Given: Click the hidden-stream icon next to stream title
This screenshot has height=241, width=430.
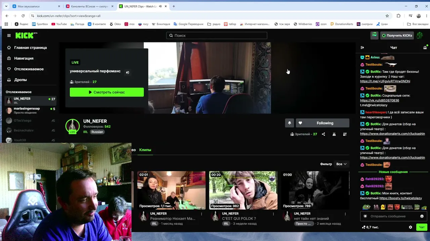Looking at the screenshot, I should coord(127,72).
